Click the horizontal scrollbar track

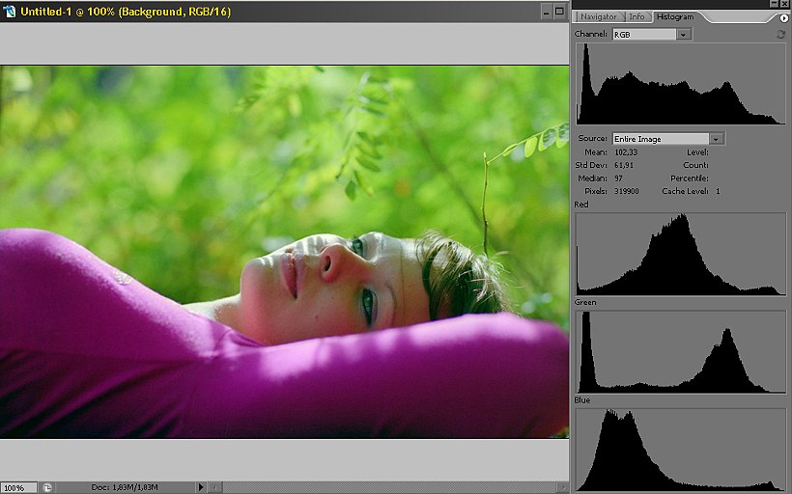pos(386,487)
